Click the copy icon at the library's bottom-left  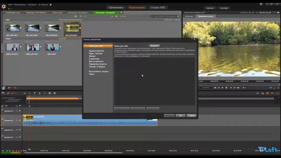4,88
